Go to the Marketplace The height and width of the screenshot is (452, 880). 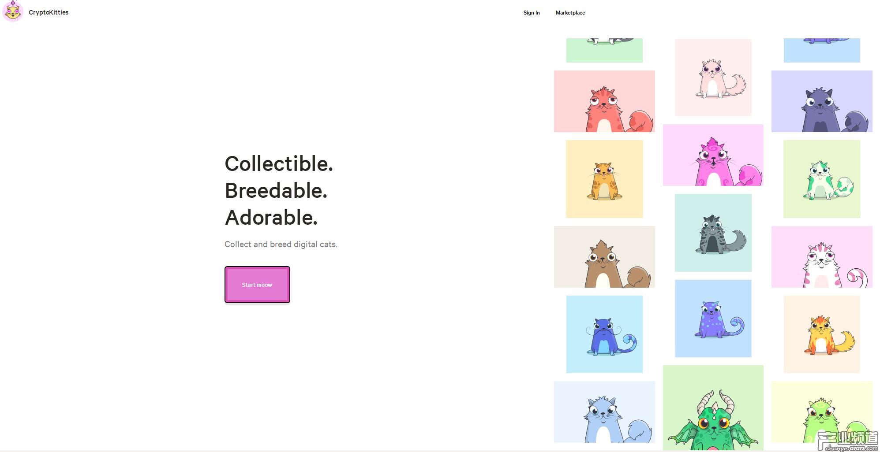pos(570,13)
